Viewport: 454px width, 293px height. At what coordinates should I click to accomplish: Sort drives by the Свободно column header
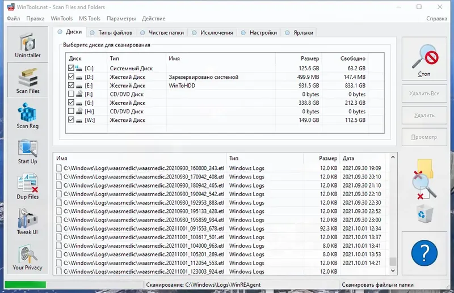[x=345, y=58]
